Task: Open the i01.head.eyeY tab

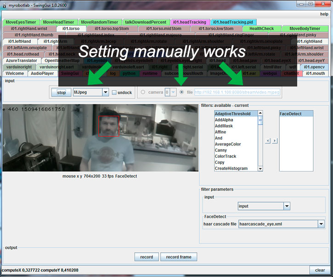Action: 311,60
